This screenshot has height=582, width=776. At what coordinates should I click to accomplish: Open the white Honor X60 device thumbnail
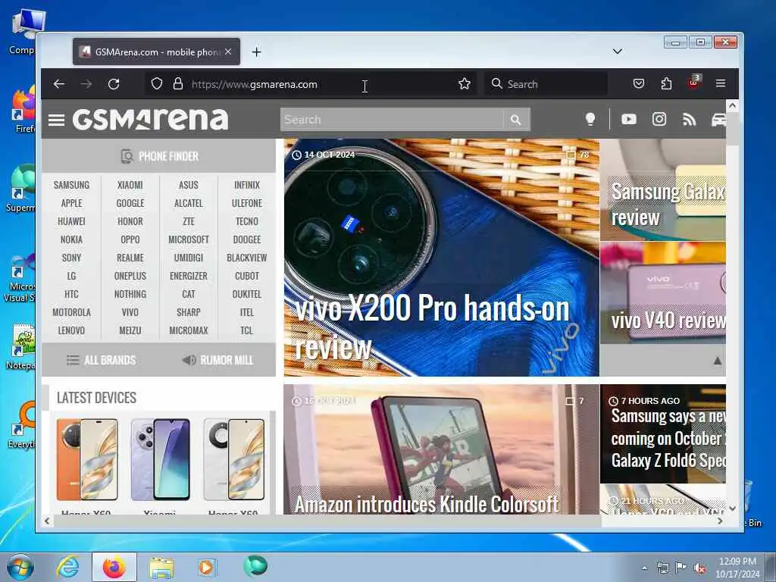(x=233, y=460)
